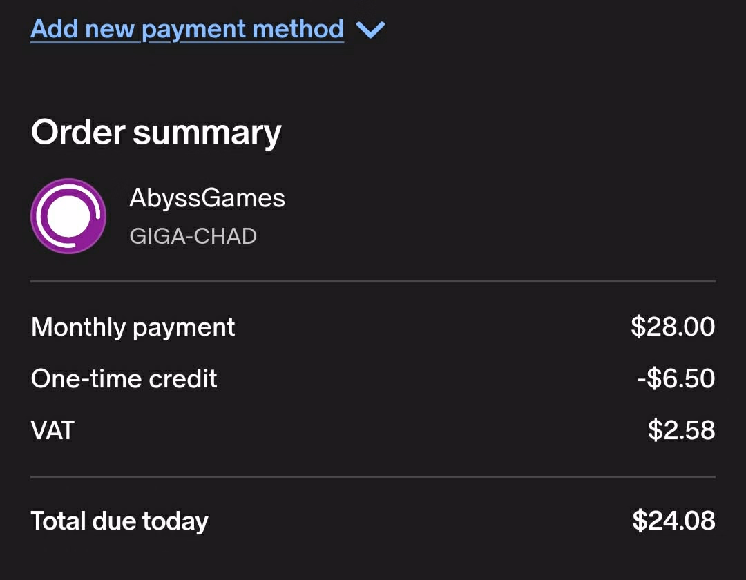The width and height of the screenshot is (746, 580).
Task: Click the Total due today label
Action: (119, 521)
